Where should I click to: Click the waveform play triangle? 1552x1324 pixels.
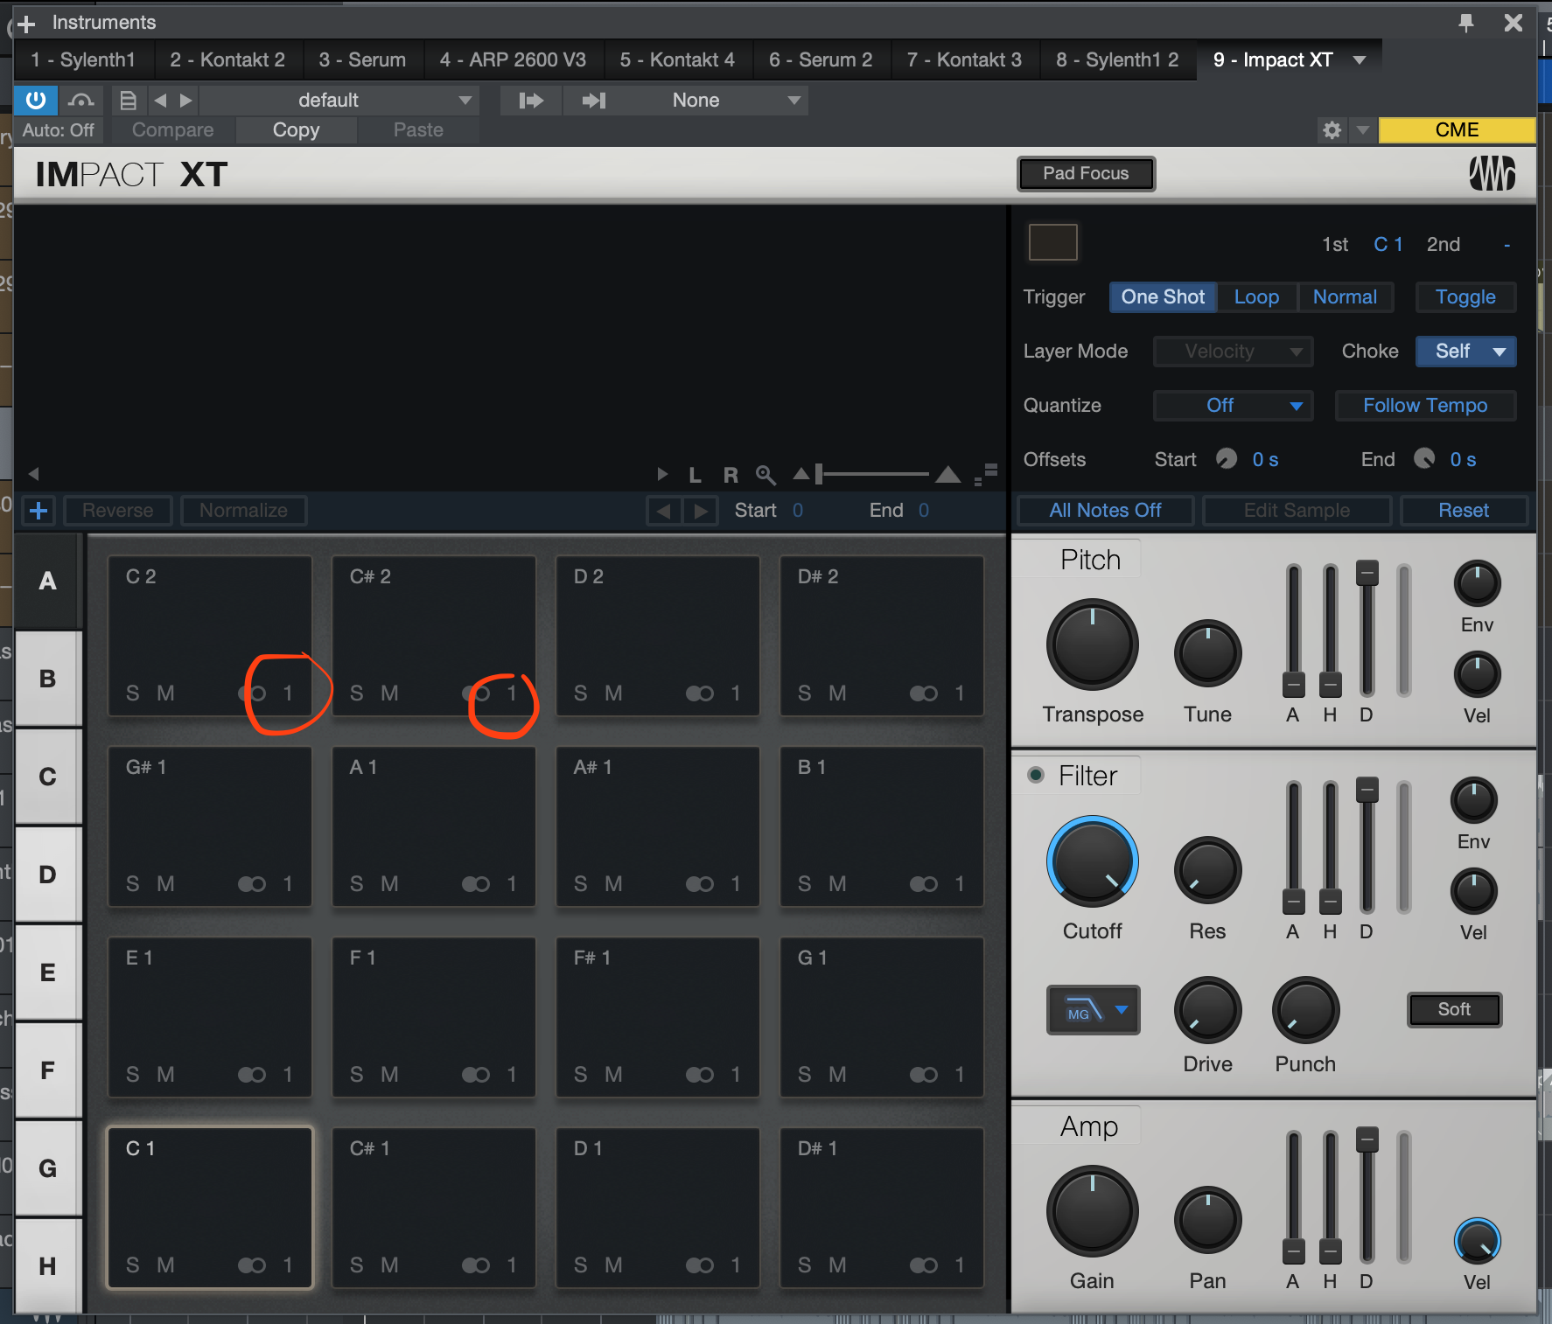(x=662, y=474)
